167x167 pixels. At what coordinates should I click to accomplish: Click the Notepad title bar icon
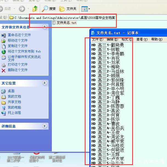pyautogui.click(x=93, y=33)
